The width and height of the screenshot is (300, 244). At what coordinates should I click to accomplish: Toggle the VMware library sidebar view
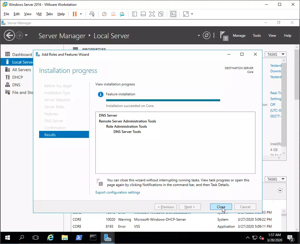coord(135,14)
